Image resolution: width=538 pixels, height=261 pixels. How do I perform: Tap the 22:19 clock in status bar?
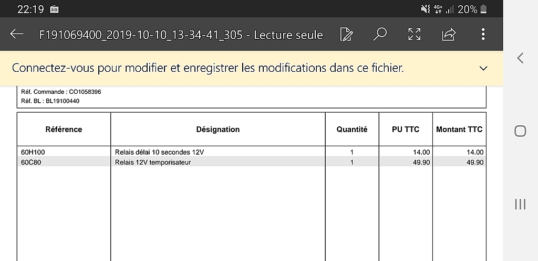point(30,9)
